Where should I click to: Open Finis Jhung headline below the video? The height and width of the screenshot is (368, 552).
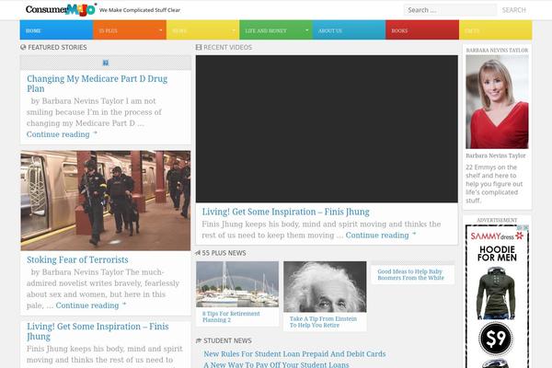pyautogui.click(x=285, y=212)
